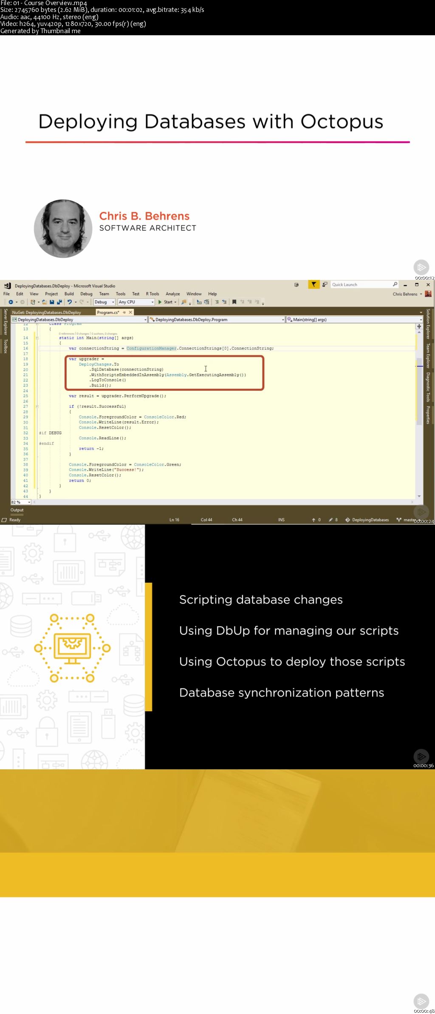The height and width of the screenshot is (1014, 435).
Task: Open the Start button dropdown arrow
Action: [x=175, y=302]
